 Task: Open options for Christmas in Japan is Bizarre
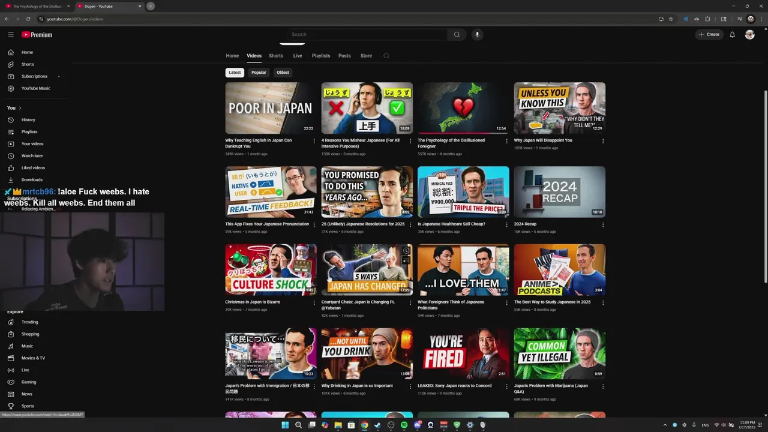(x=314, y=302)
